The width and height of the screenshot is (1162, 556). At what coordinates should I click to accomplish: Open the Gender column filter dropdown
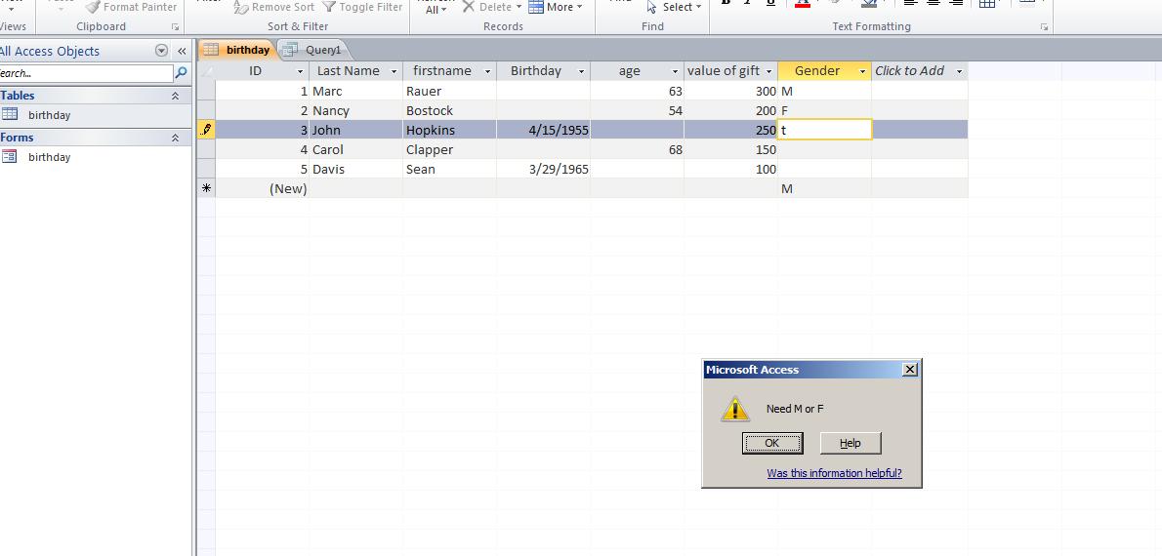[x=862, y=72]
